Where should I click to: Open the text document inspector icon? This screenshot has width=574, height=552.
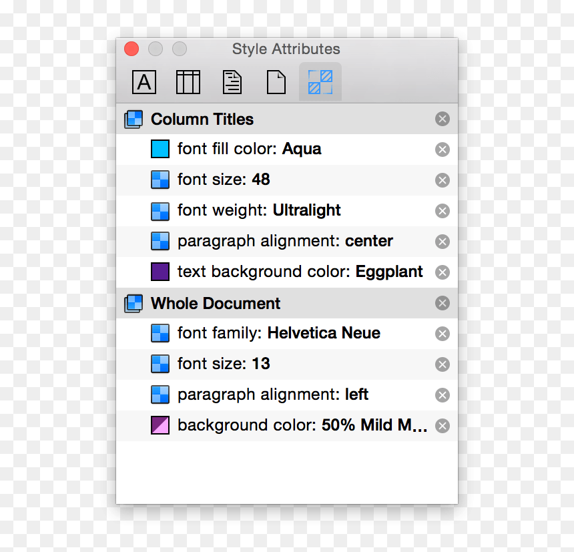tap(232, 82)
